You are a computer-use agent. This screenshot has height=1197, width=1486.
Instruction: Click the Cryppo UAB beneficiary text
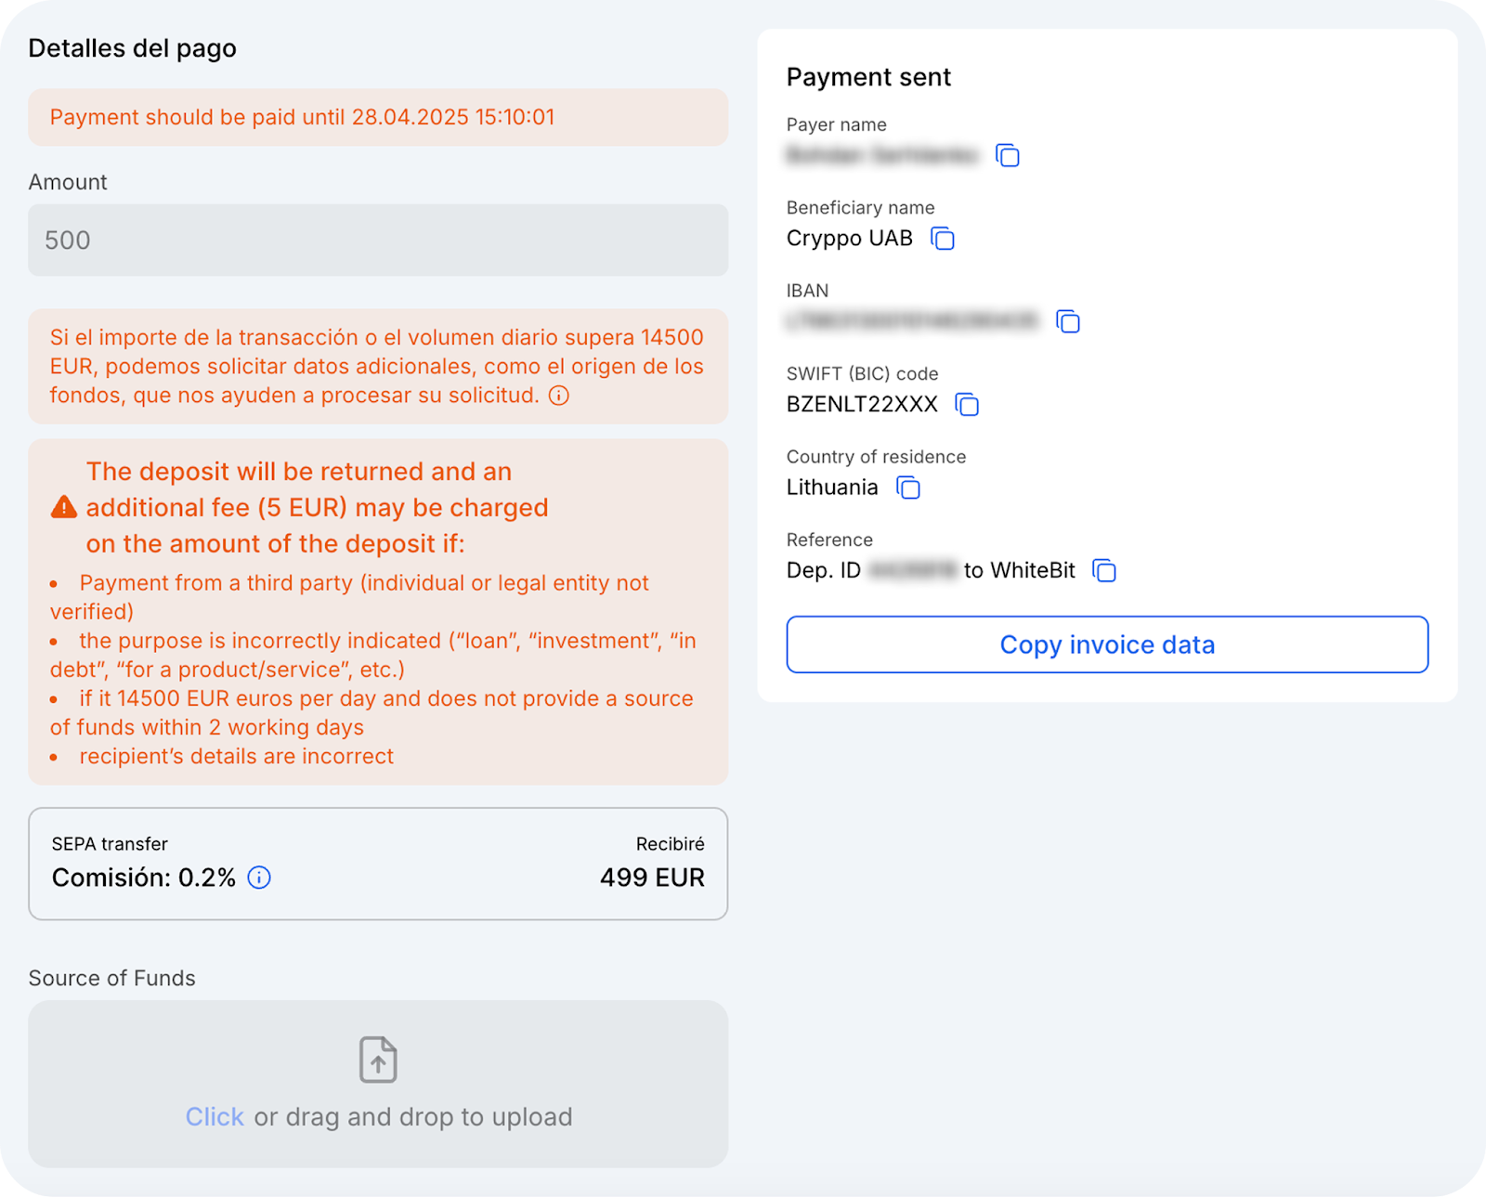[849, 239]
